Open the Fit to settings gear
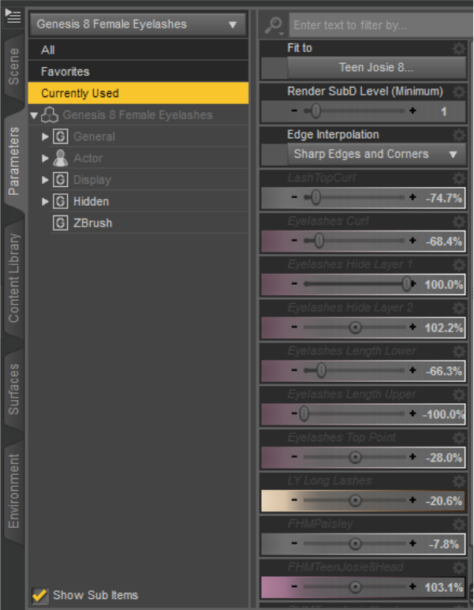The height and width of the screenshot is (610, 474). [458, 49]
